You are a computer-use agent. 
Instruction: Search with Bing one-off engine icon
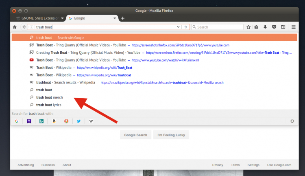pos(41,121)
